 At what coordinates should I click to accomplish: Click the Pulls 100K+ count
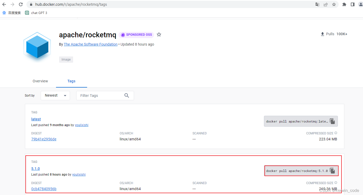[337, 34]
